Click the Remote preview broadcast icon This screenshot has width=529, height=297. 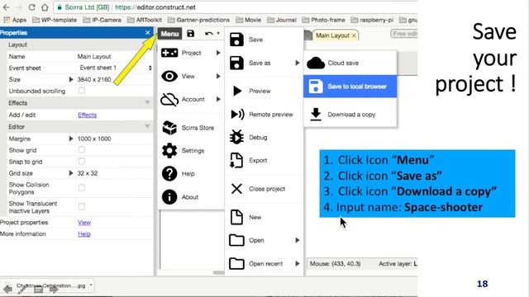click(x=237, y=115)
